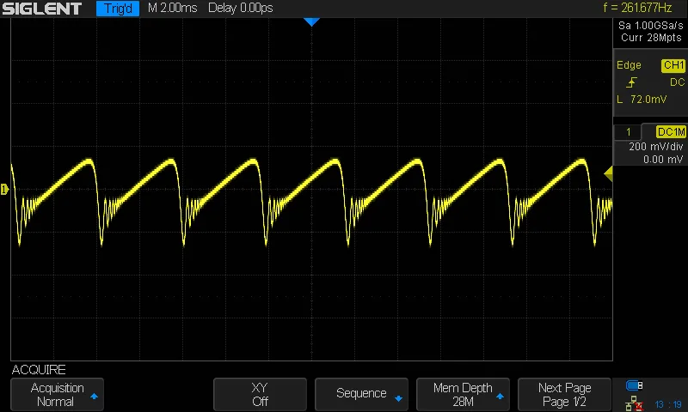Click the M 2.00ms timebase readout
Screen dimensions: 688x412
click(173, 8)
